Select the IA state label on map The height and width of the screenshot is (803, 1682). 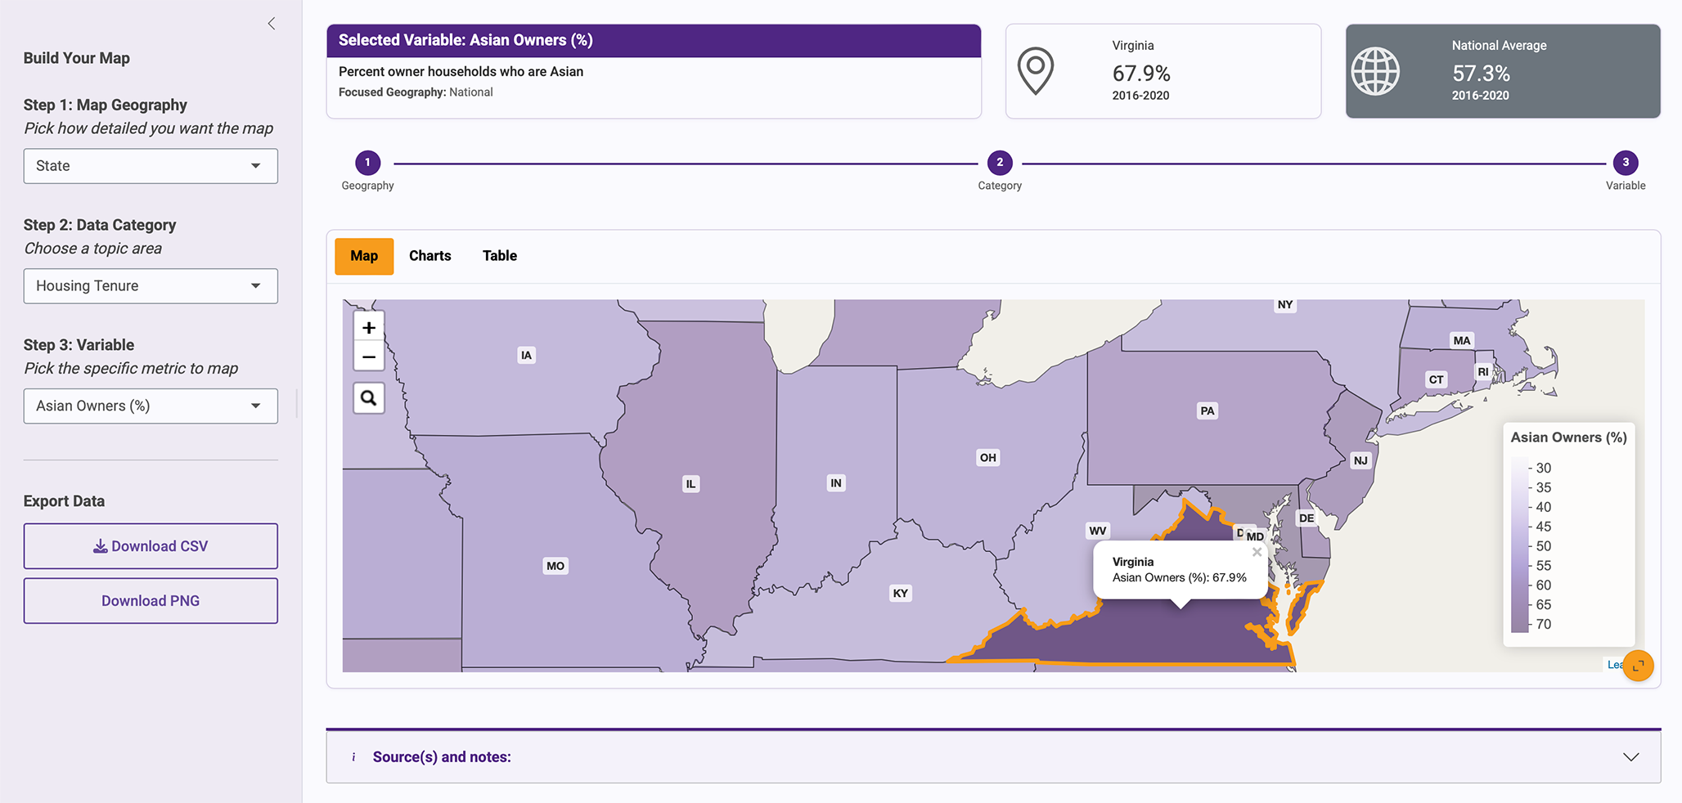(526, 355)
